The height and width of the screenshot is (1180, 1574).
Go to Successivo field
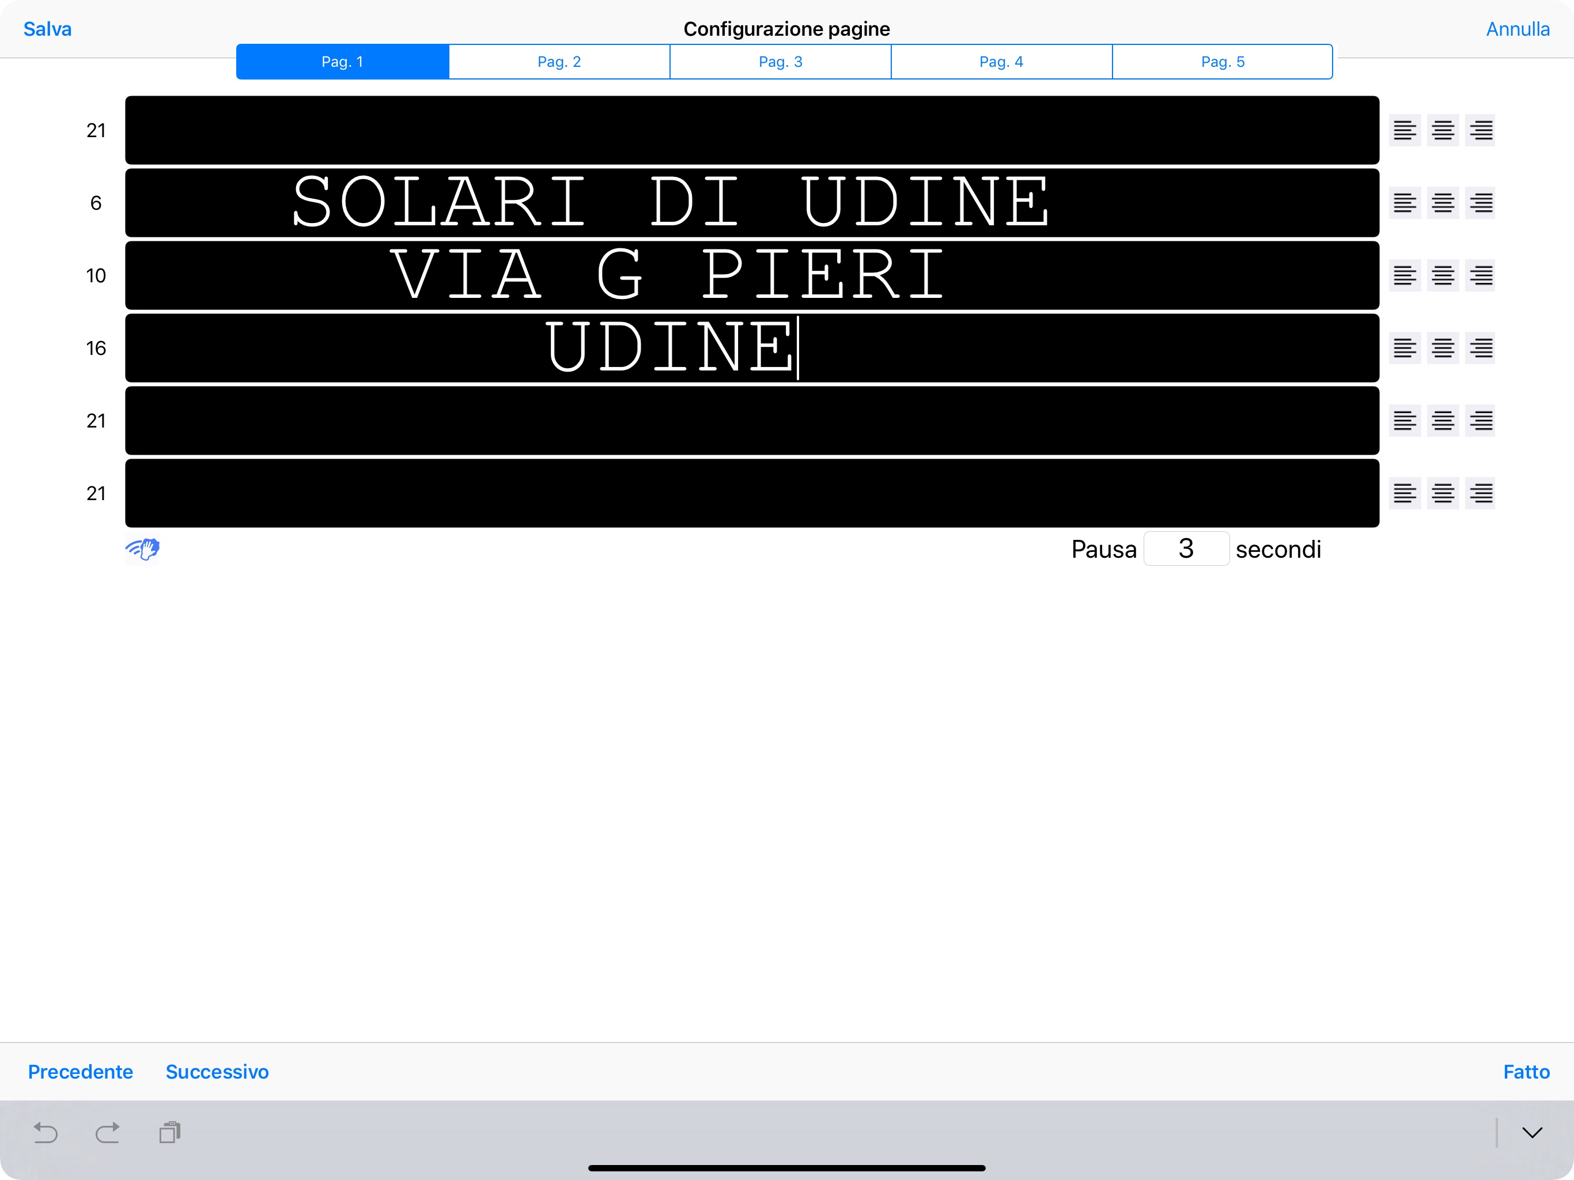tap(217, 1072)
